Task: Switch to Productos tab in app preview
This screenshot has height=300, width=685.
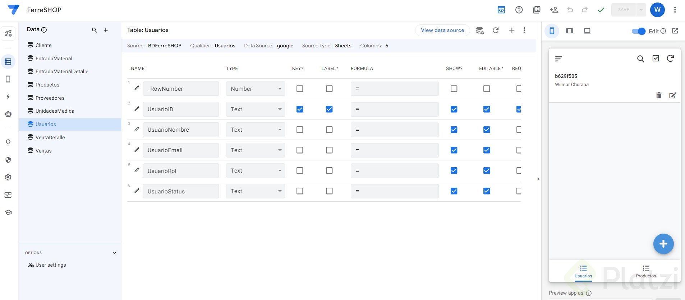Action: coord(646,271)
